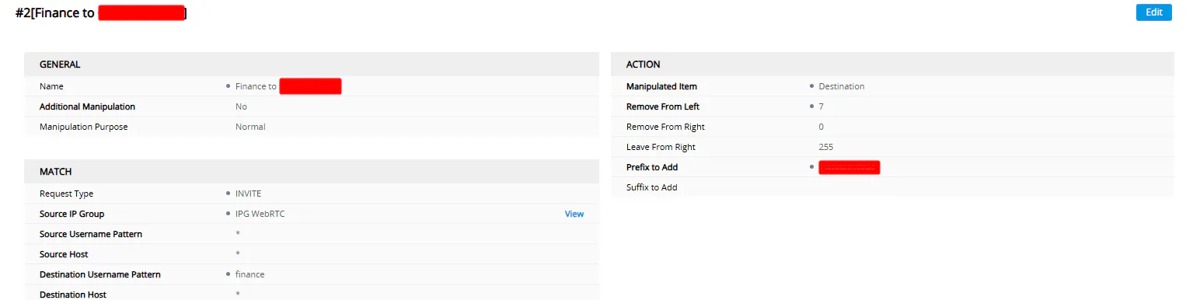Click the Name field value

tap(288, 86)
